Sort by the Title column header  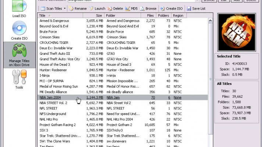click(60, 15)
